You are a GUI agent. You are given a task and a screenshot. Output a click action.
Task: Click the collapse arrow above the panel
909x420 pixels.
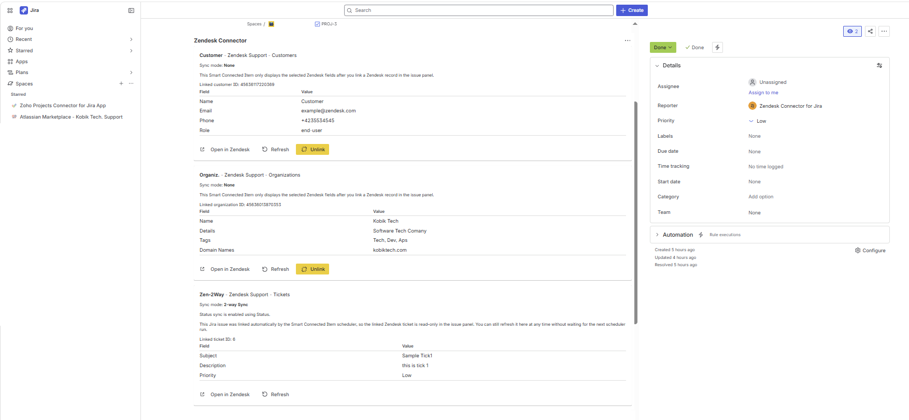[x=635, y=24]
